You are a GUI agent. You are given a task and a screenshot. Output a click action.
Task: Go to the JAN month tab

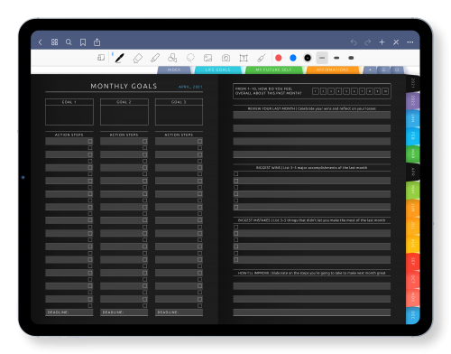(413, 118)
